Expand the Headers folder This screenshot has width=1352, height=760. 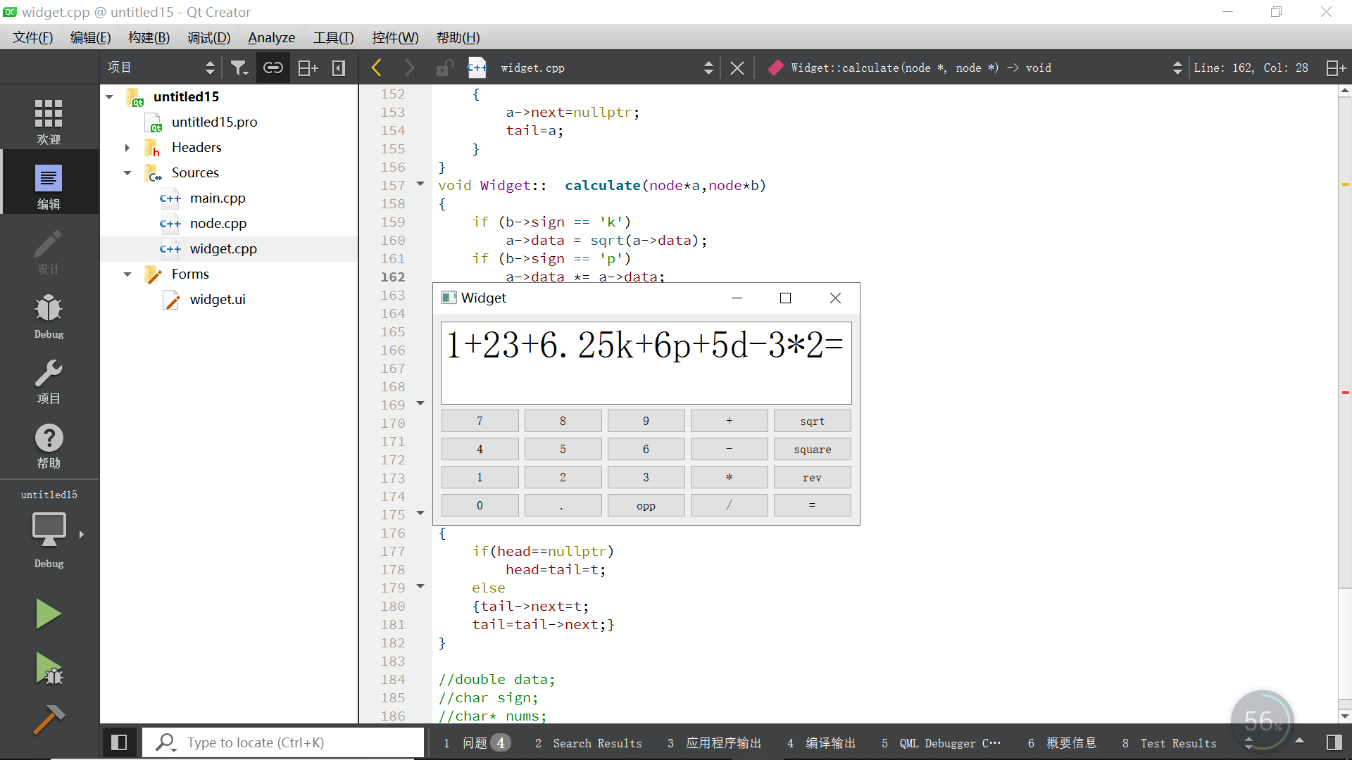[127, 147]
